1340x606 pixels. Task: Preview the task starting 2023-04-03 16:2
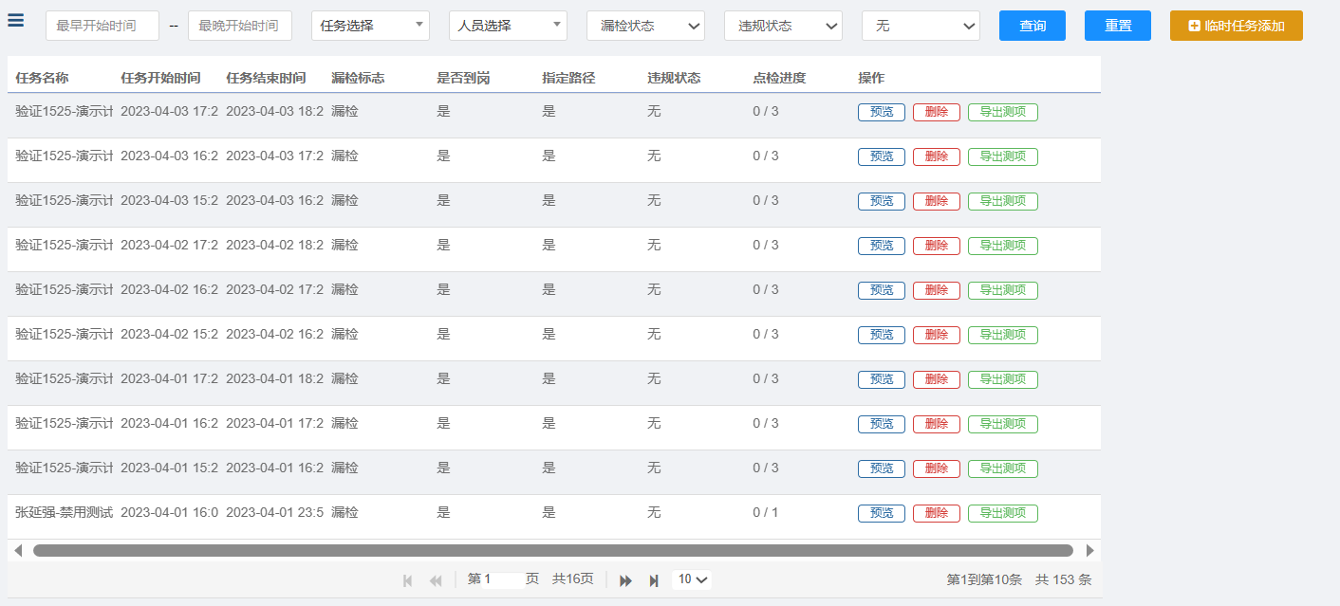[x=882, y=156]
